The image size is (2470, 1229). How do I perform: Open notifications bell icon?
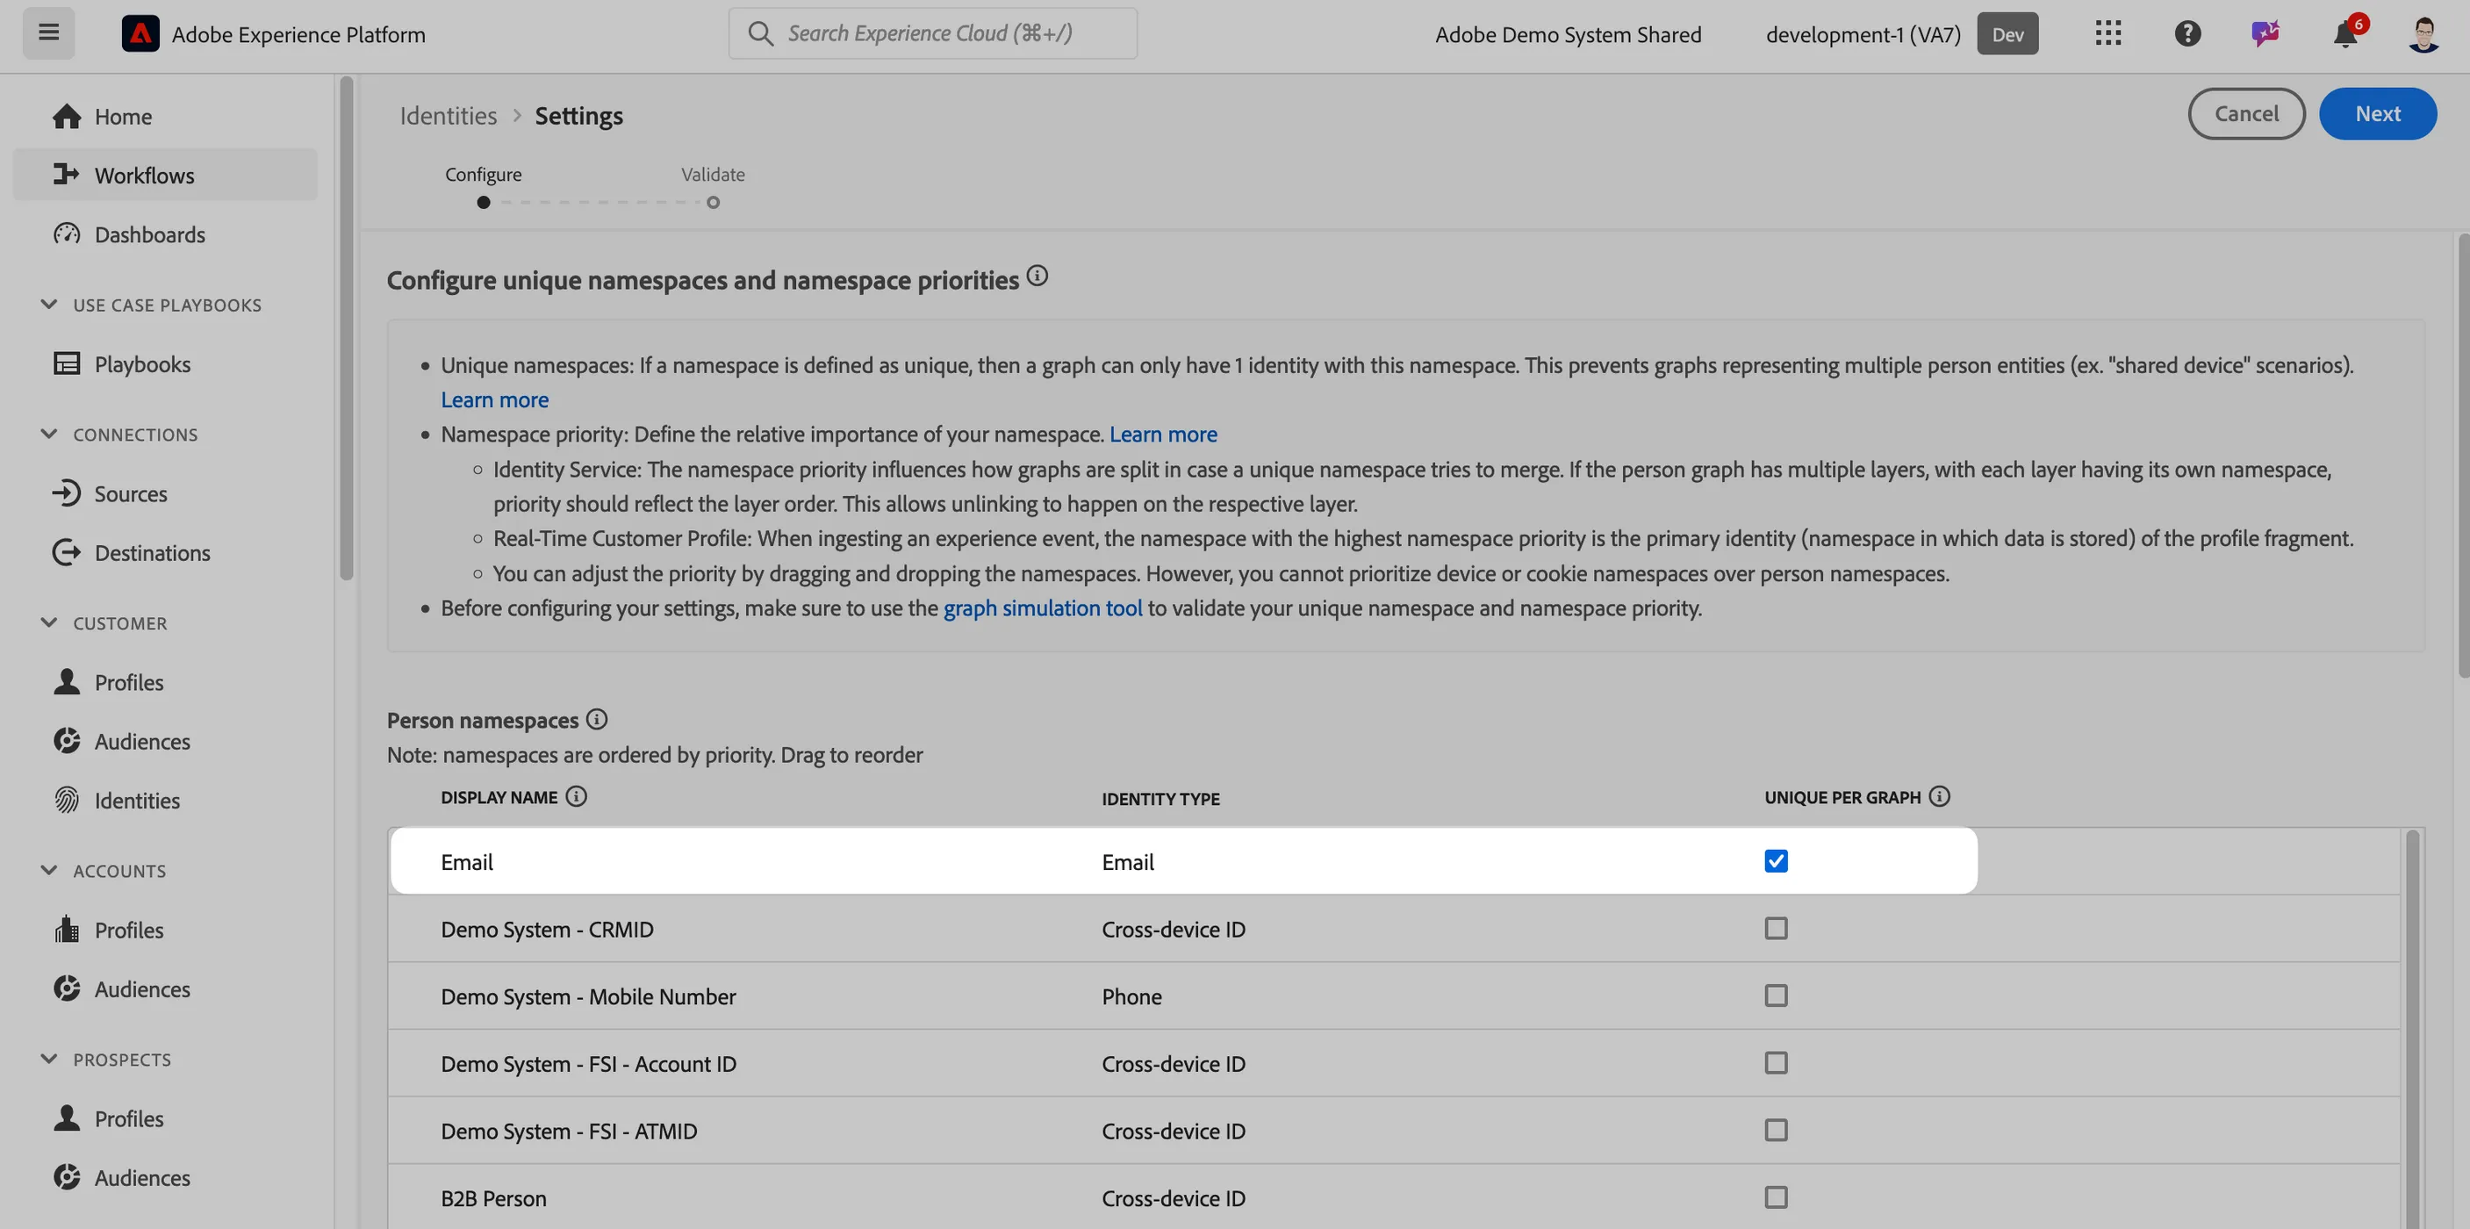pos(2346,33)
